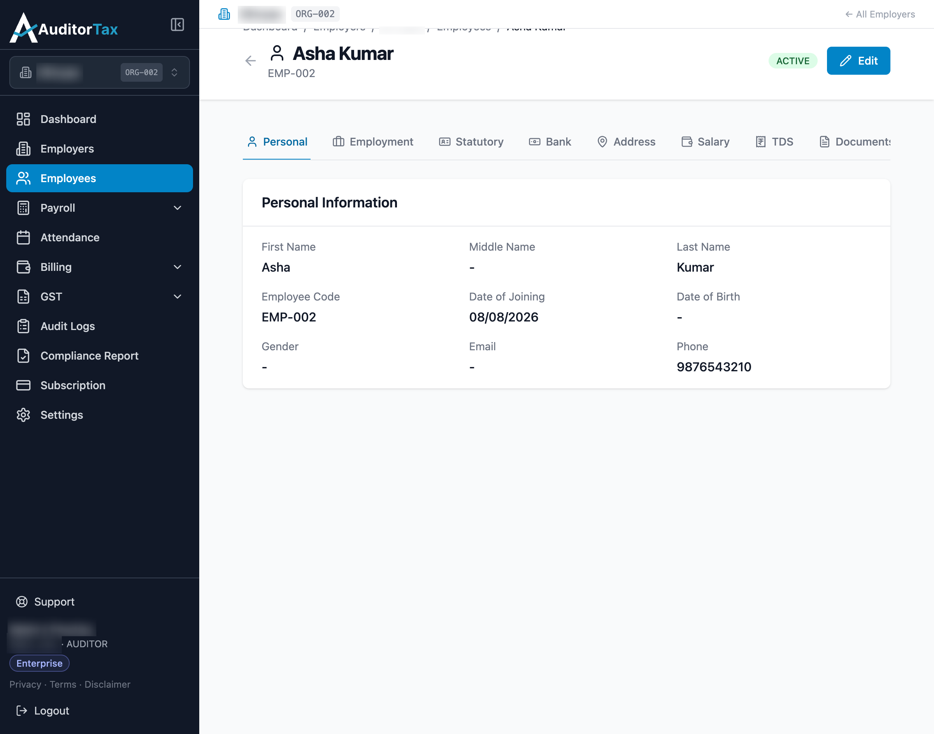
Task: Switch to the Salary tab
Action: pos(705,142)
